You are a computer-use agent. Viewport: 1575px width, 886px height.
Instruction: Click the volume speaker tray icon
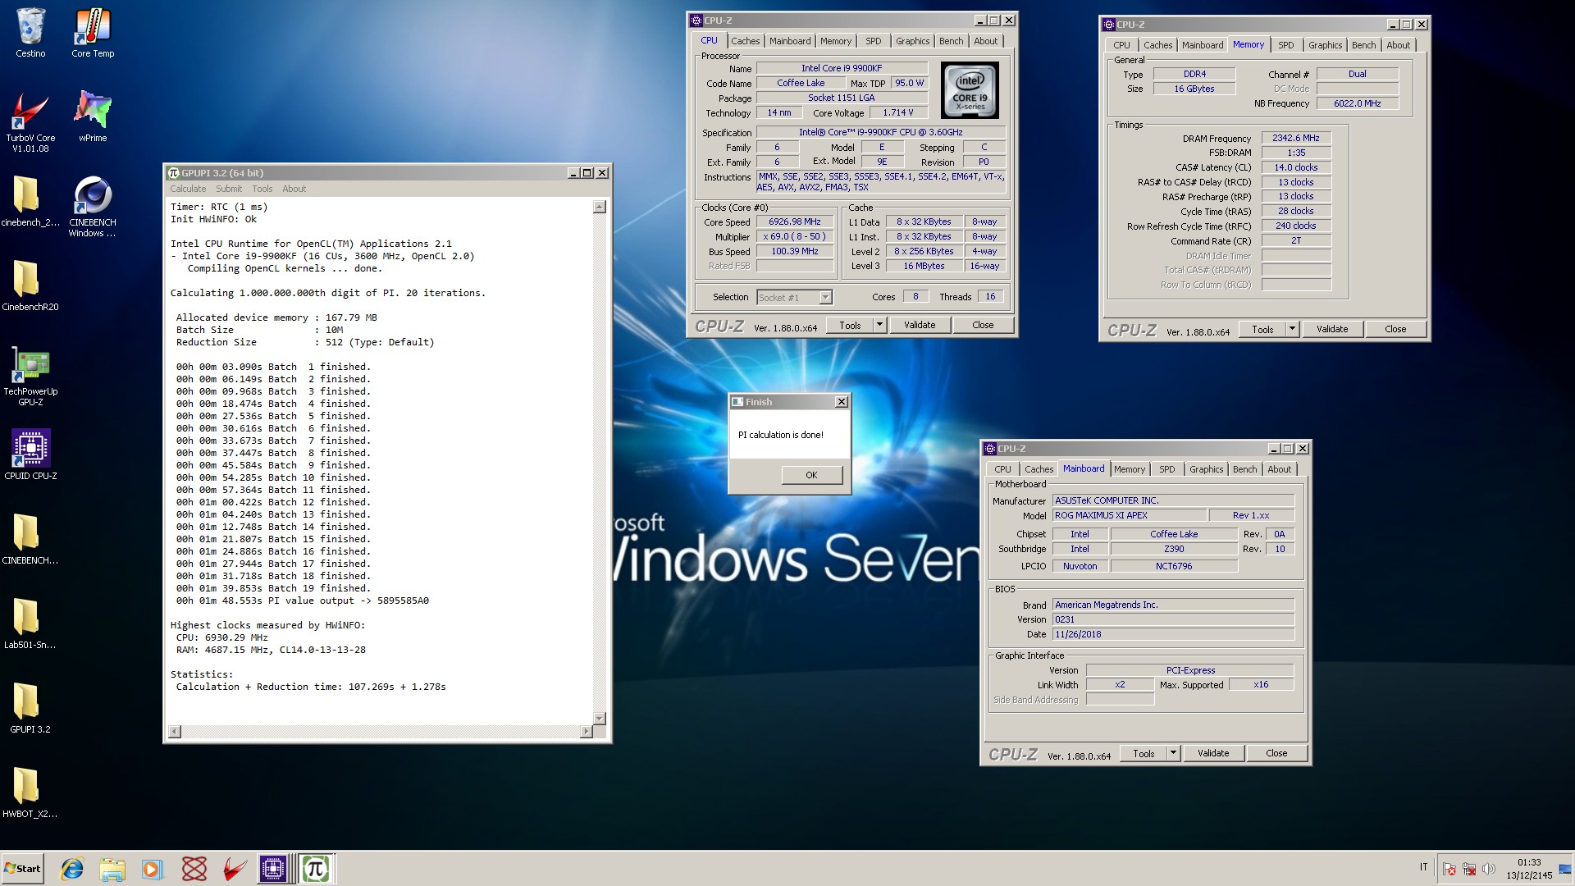coord(1489,869)
